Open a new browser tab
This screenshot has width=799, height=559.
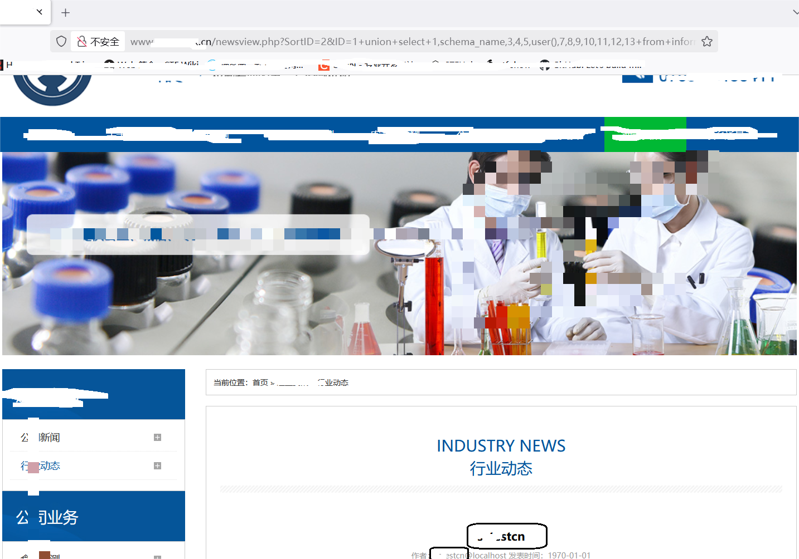coord(65,12)
